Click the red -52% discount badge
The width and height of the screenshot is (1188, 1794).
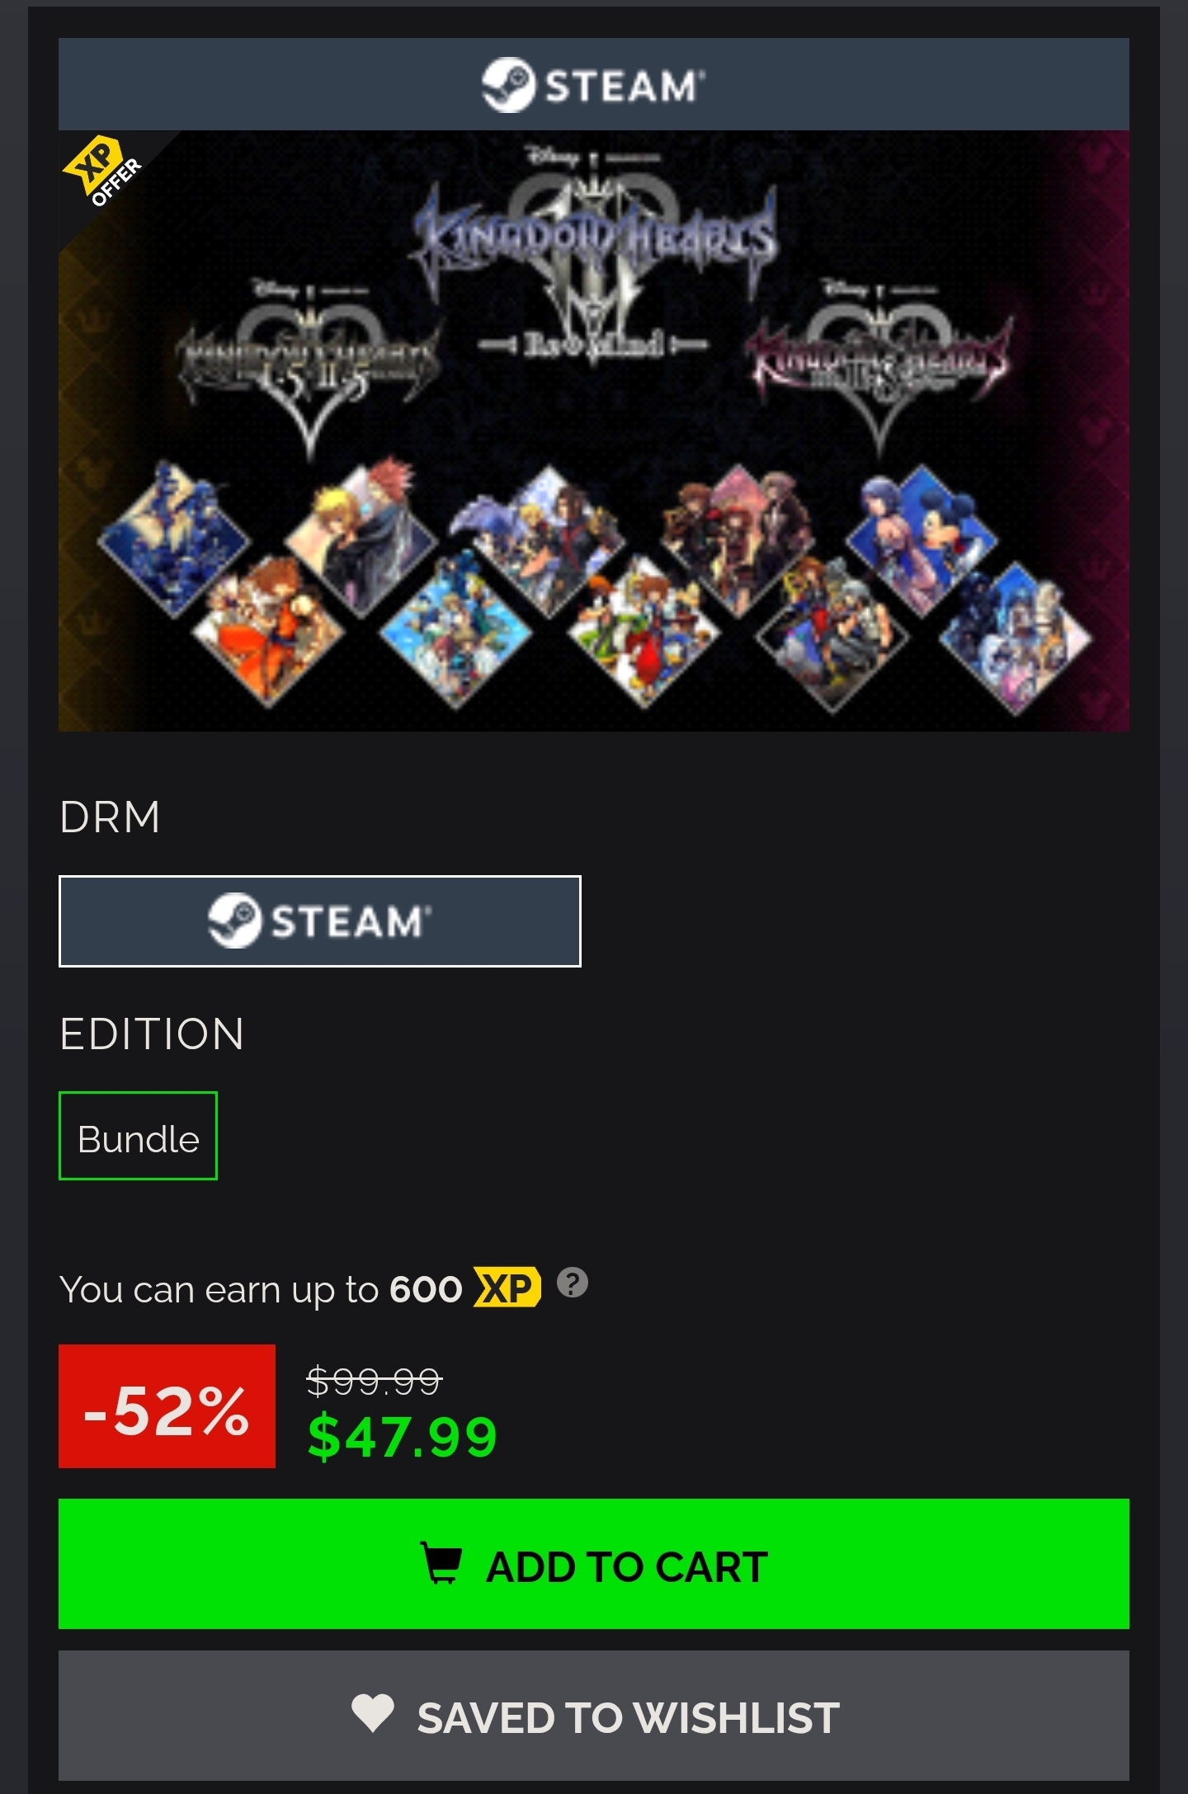167,1406
